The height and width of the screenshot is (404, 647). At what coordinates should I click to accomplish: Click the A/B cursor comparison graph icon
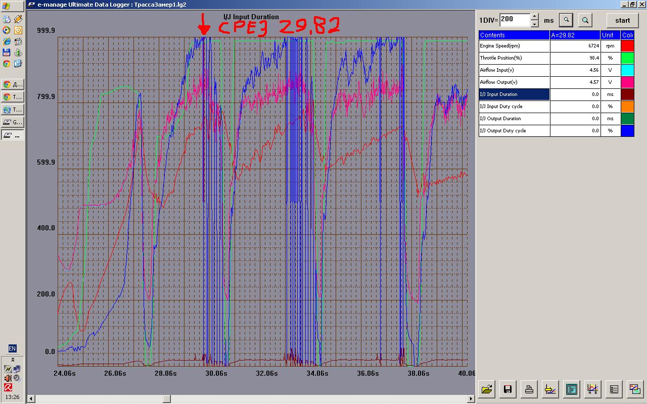(x=592, y=389)
